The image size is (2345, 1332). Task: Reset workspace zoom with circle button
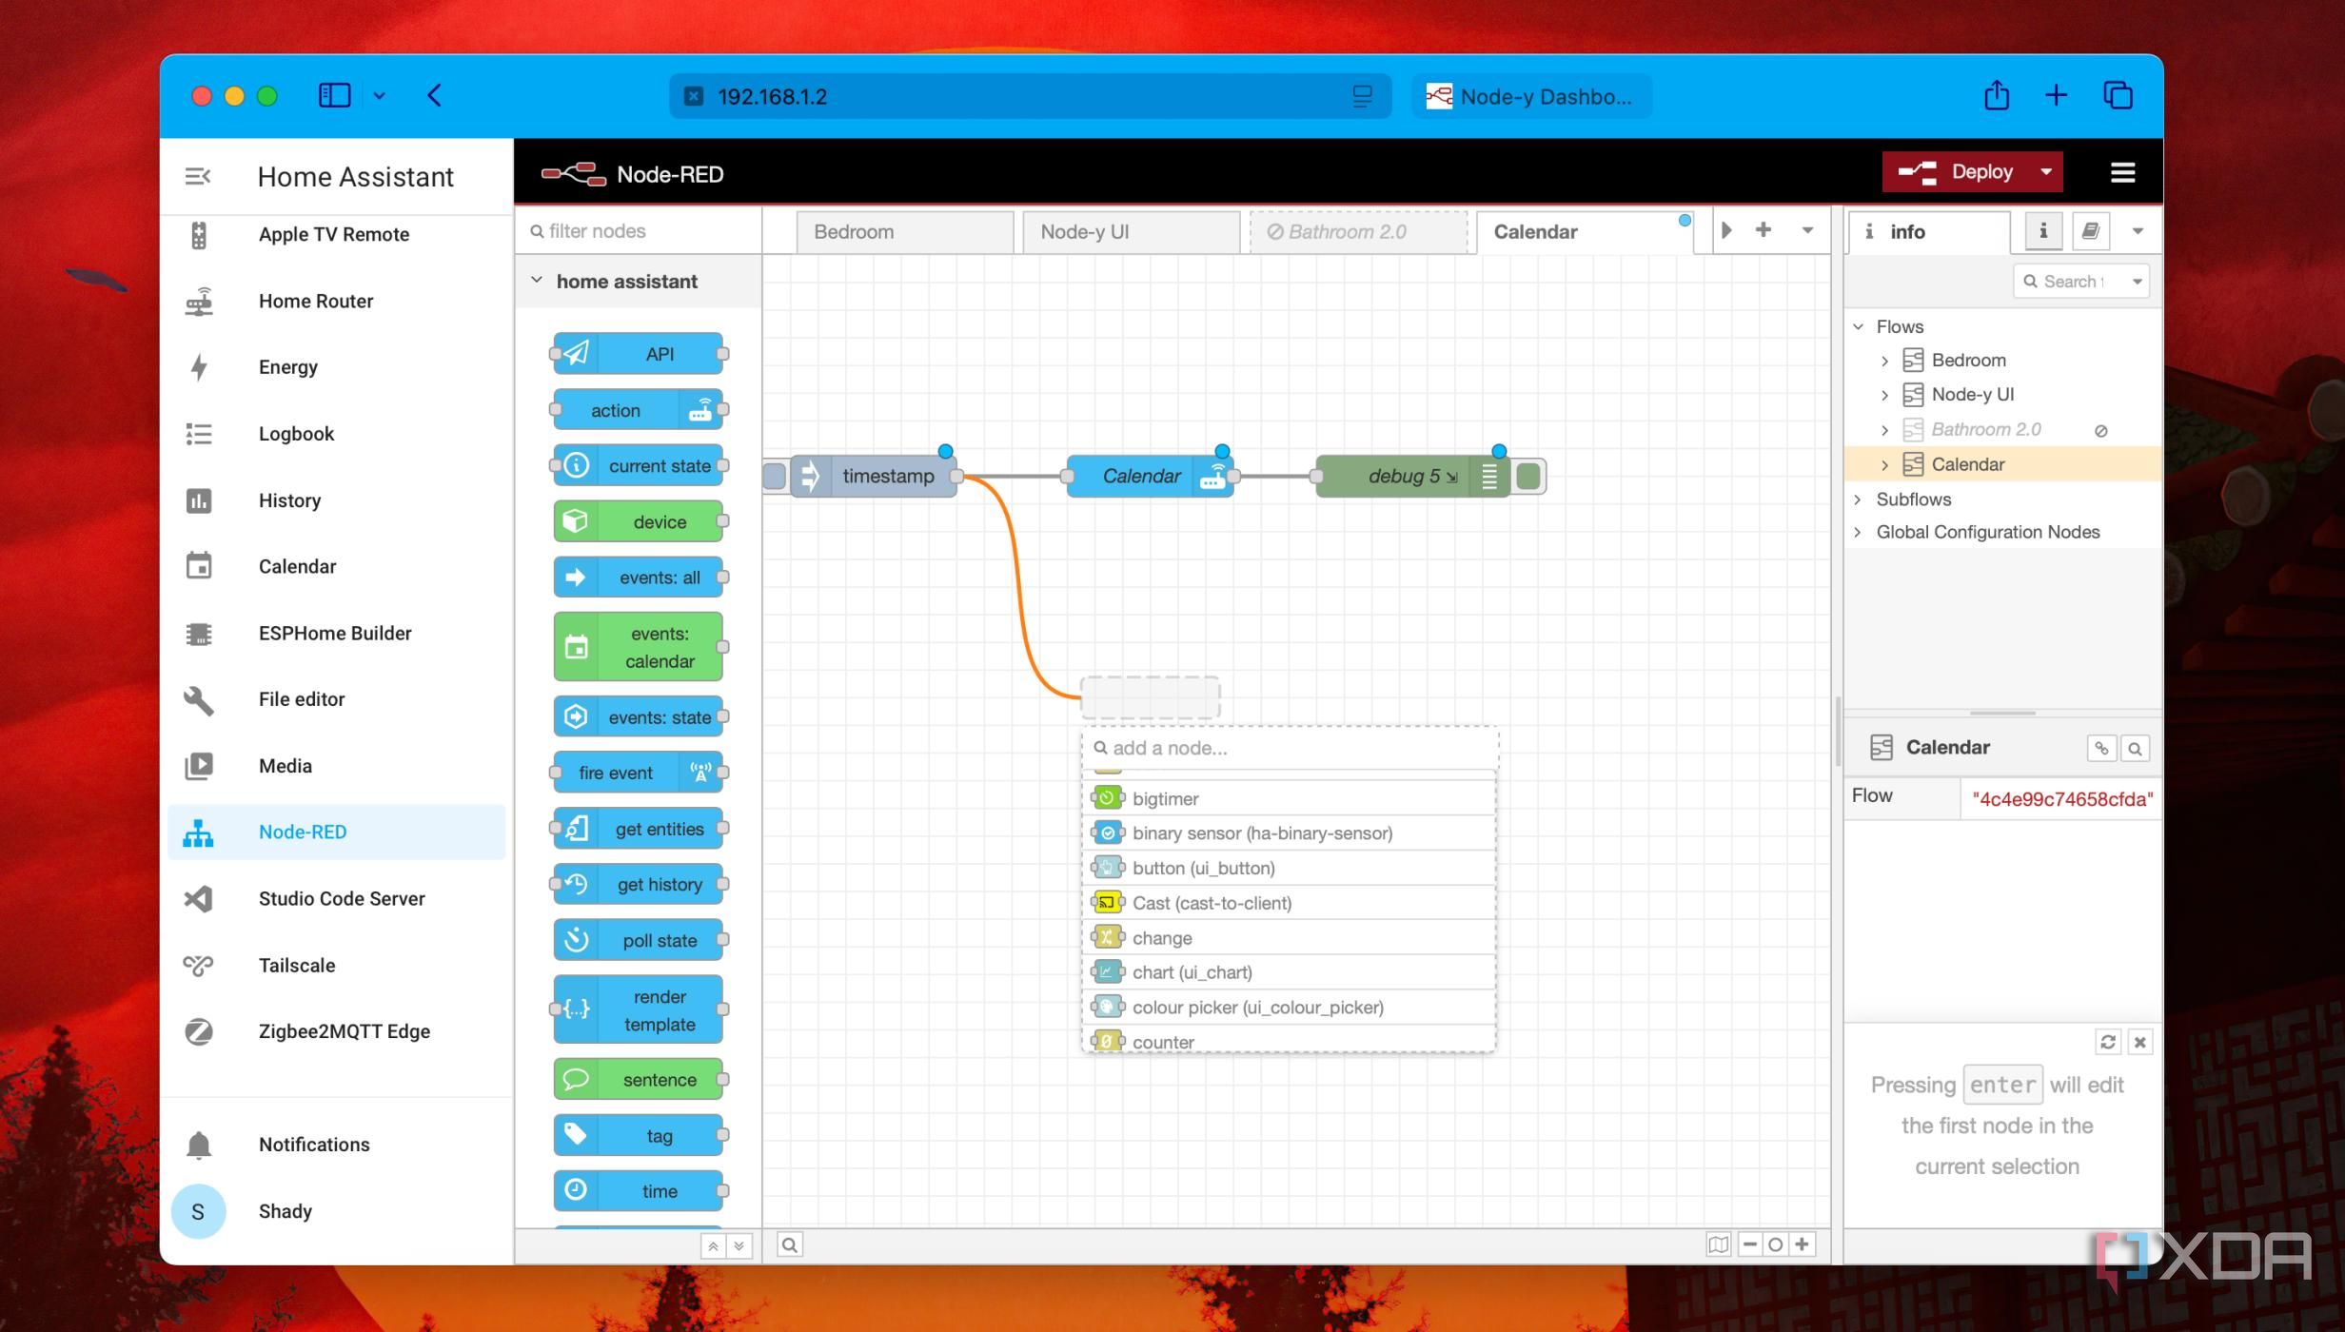coord(1776,1244)
